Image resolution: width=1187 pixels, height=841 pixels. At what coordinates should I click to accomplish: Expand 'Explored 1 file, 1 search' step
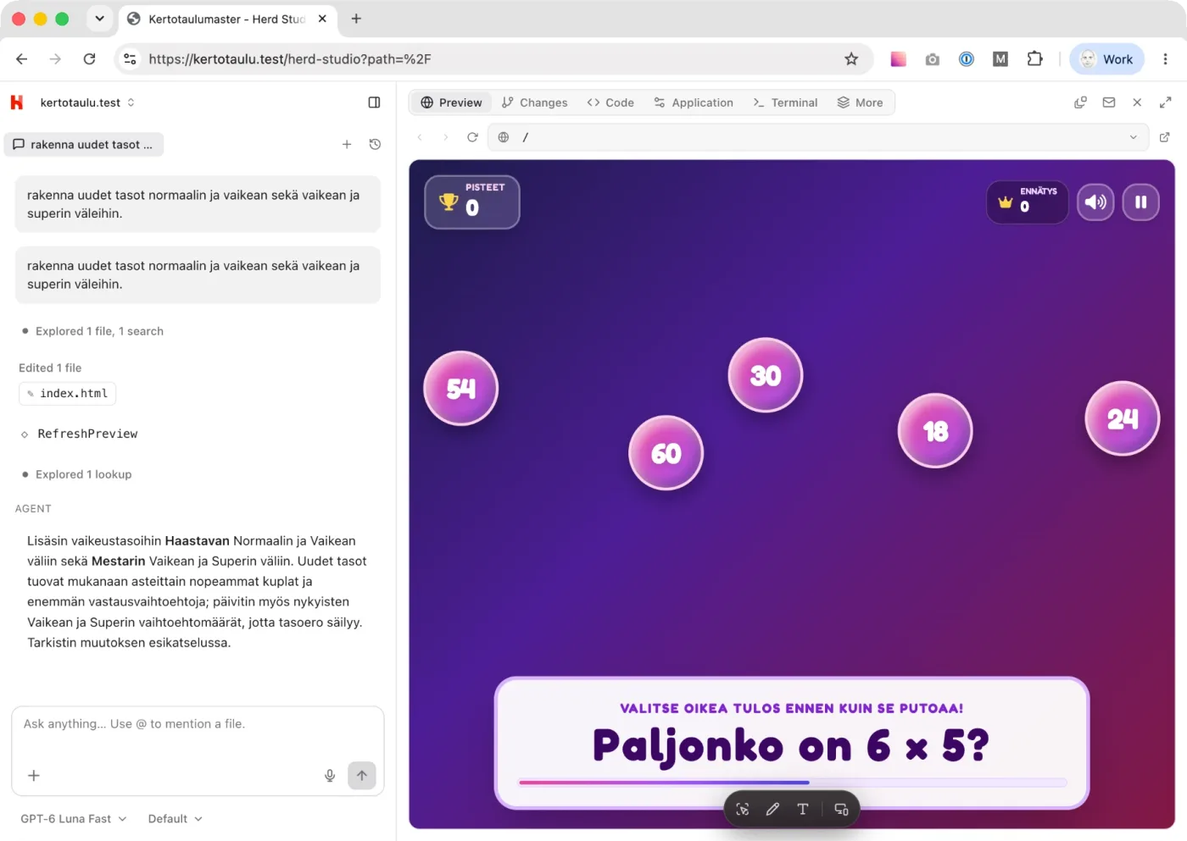coord(99,331)
